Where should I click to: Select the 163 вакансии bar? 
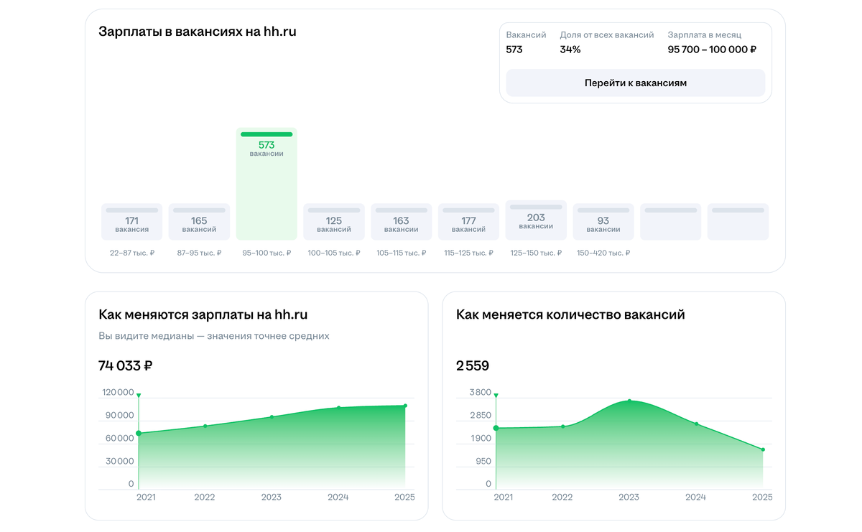pyautogui.click(x=401, y=222)
